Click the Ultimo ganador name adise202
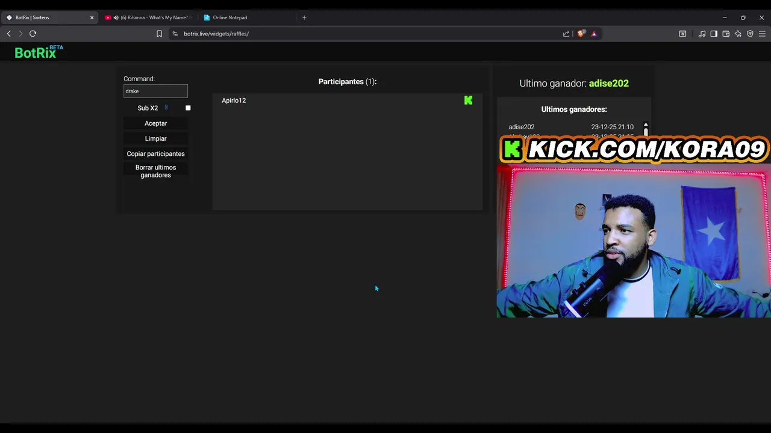Viewport: 771px width, 433px height. click(x=609, y=84)
